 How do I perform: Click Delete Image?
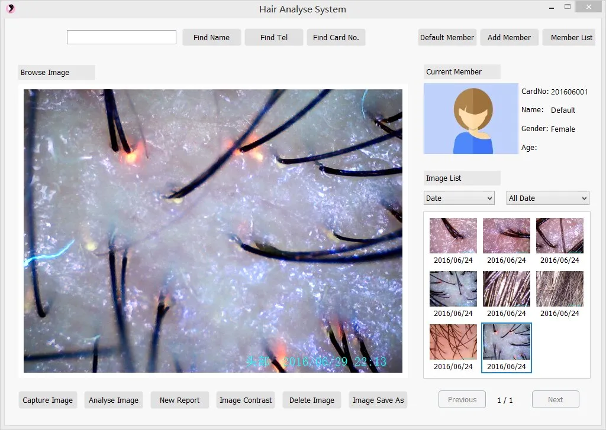coord(311,400)
